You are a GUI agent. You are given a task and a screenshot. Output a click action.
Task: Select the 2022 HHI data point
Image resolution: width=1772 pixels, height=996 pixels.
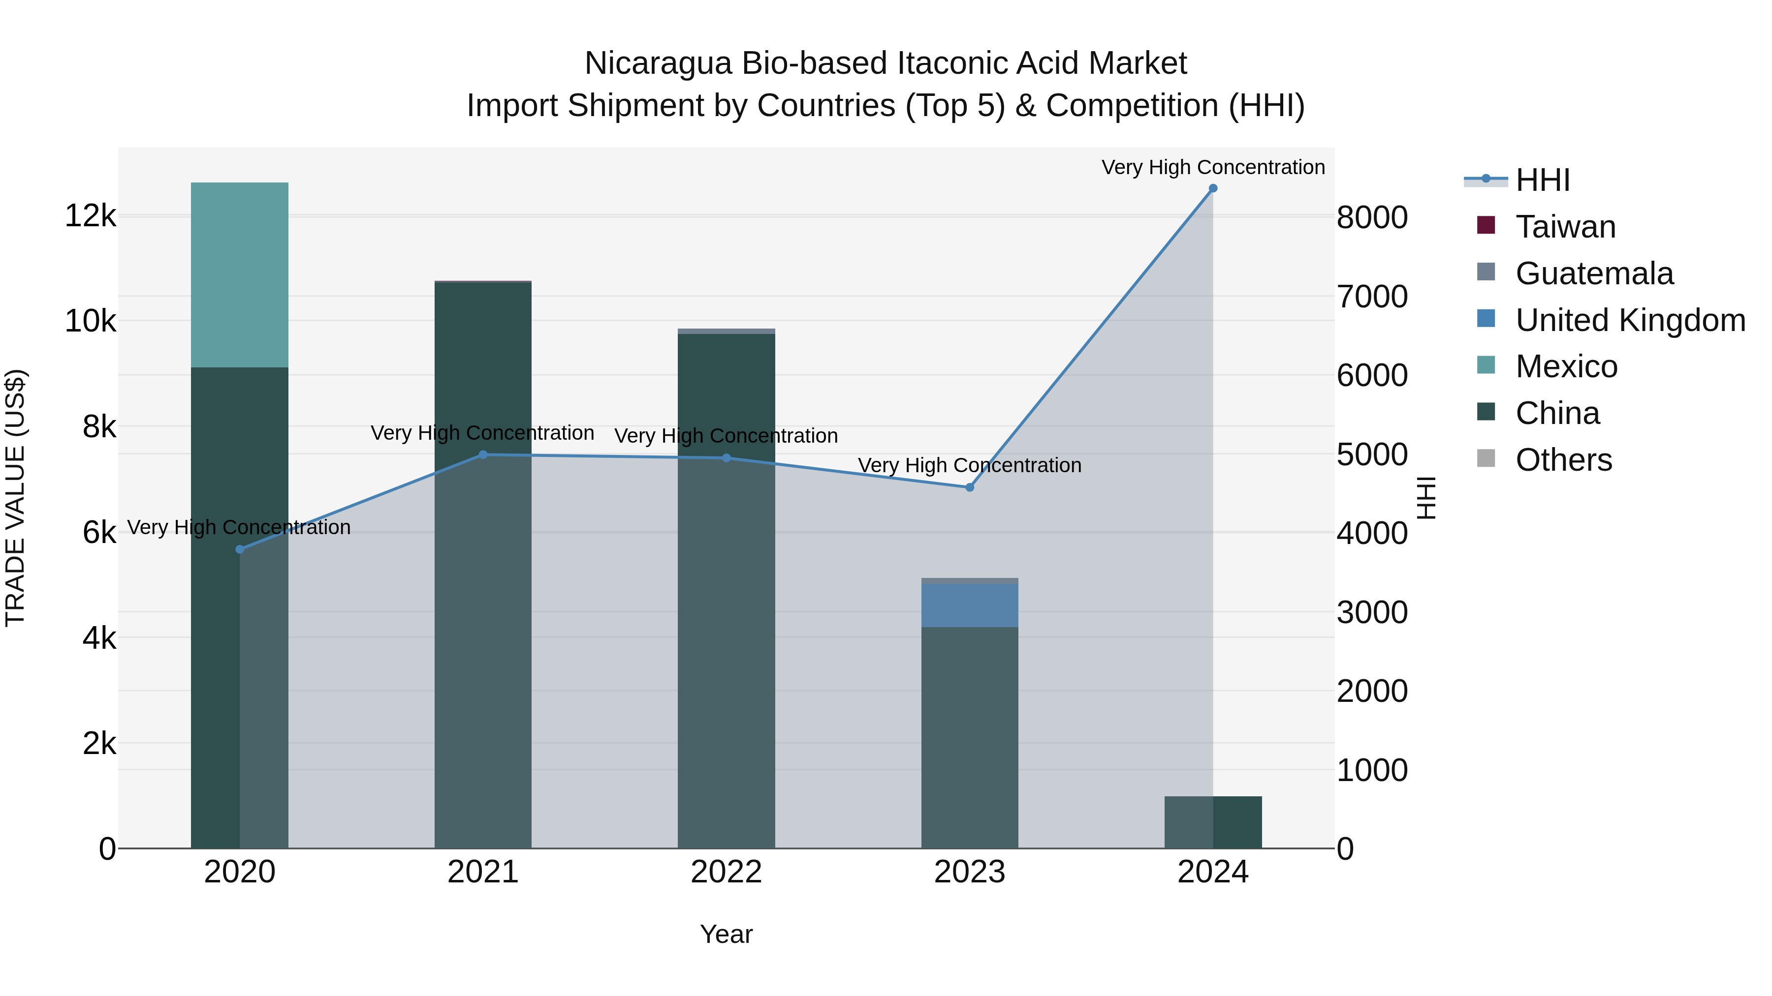(x=727, y=458)
